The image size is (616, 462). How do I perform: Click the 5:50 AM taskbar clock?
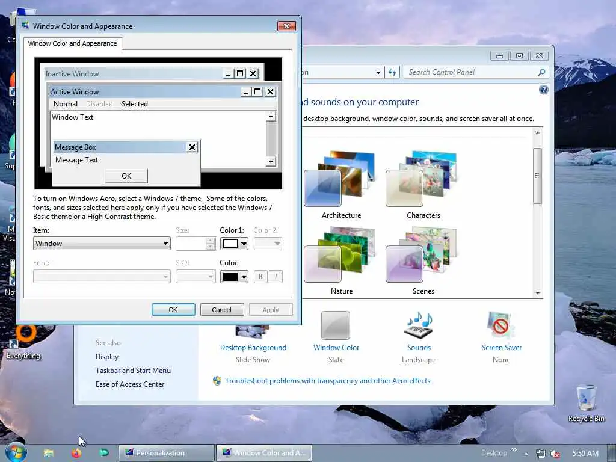(585, 454)
